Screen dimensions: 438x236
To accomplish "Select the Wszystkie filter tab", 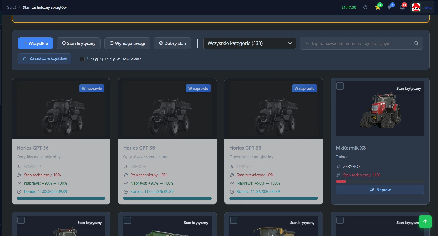I will tap(35, 43).
